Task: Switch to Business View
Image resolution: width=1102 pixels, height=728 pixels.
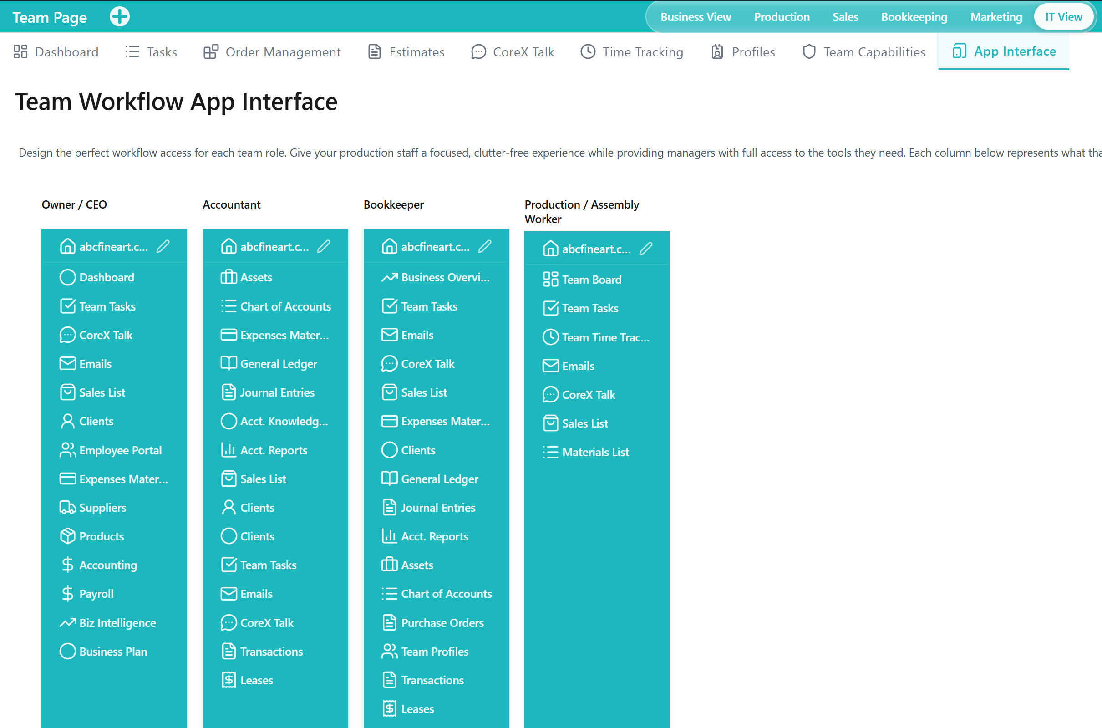Action: [696, 17]
